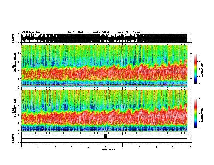Click the "VLF Spectra" plot title
Screen dimensions: 214x165
click(x=31, y=32)
